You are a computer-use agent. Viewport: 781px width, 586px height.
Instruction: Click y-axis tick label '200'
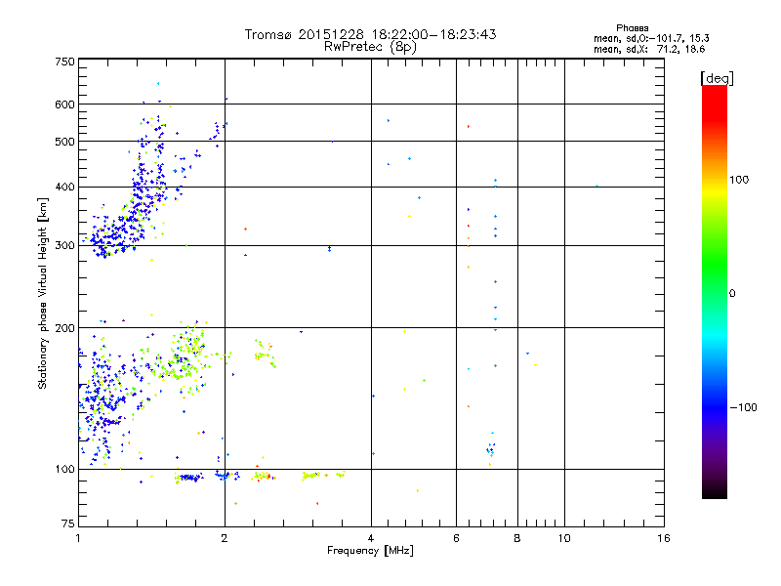tap(64, 328)
